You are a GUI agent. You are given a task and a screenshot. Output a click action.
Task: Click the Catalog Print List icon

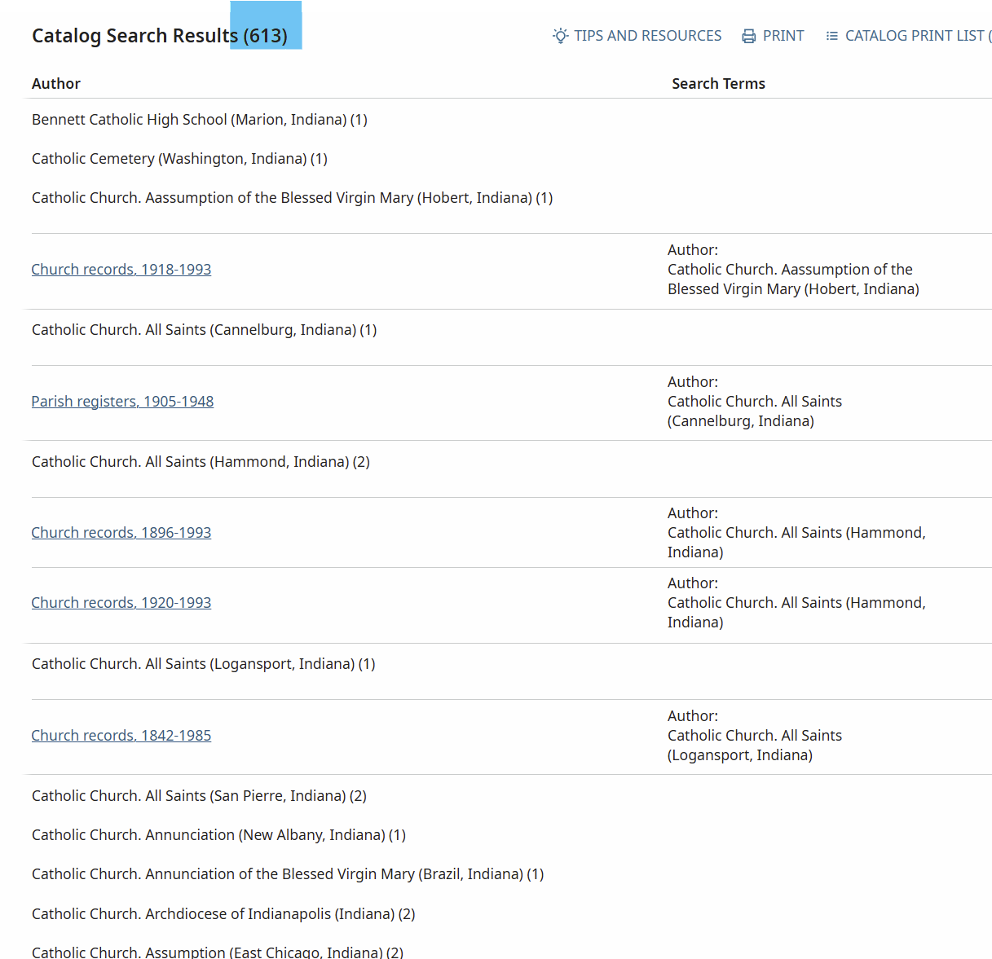point(831,36)
